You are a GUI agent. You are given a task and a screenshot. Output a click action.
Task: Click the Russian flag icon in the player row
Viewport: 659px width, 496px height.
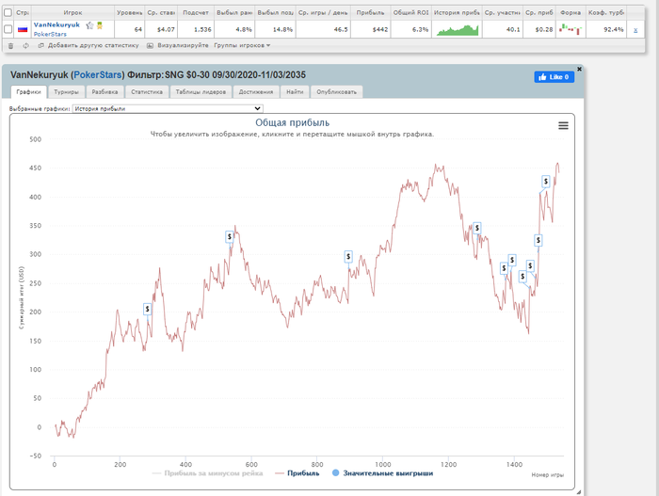[23, 29]
